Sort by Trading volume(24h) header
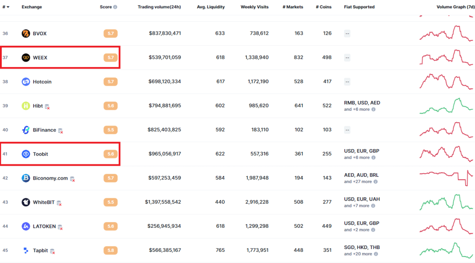The width and height of the screenshot is (475, 263). [160, 7]
